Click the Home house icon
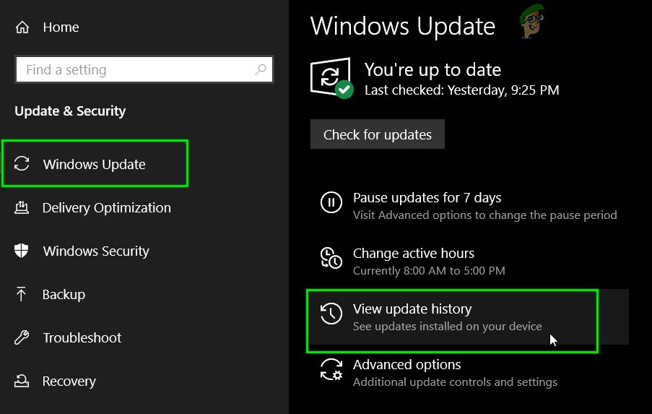 click(x=22, y=27)
